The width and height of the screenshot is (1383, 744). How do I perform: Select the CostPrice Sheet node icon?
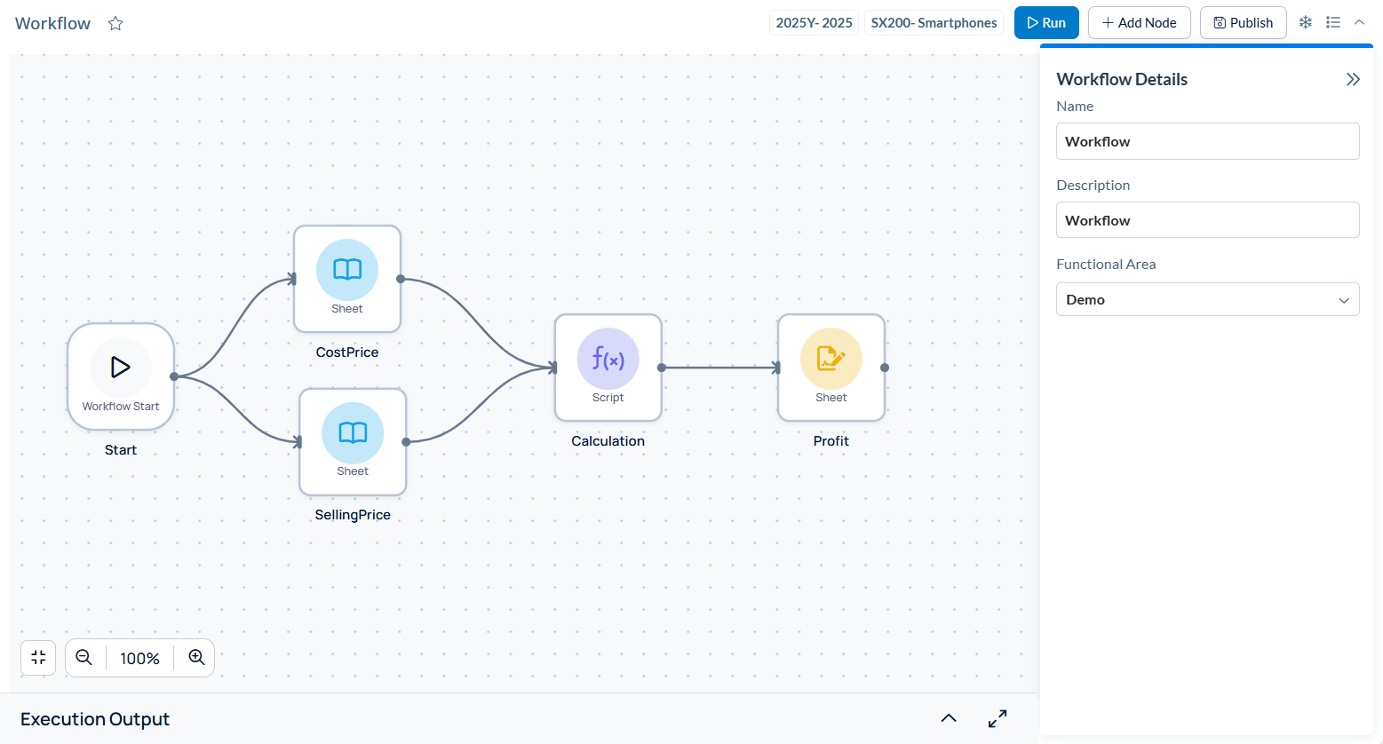point(346,269)
